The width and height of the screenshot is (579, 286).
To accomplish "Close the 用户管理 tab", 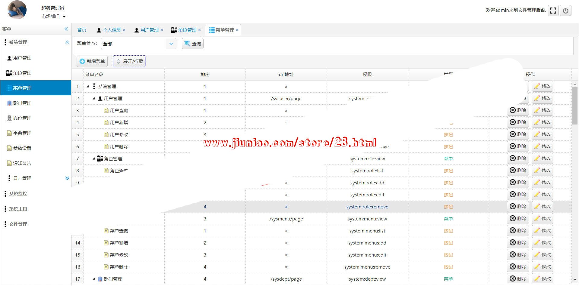I will (162, 30).
